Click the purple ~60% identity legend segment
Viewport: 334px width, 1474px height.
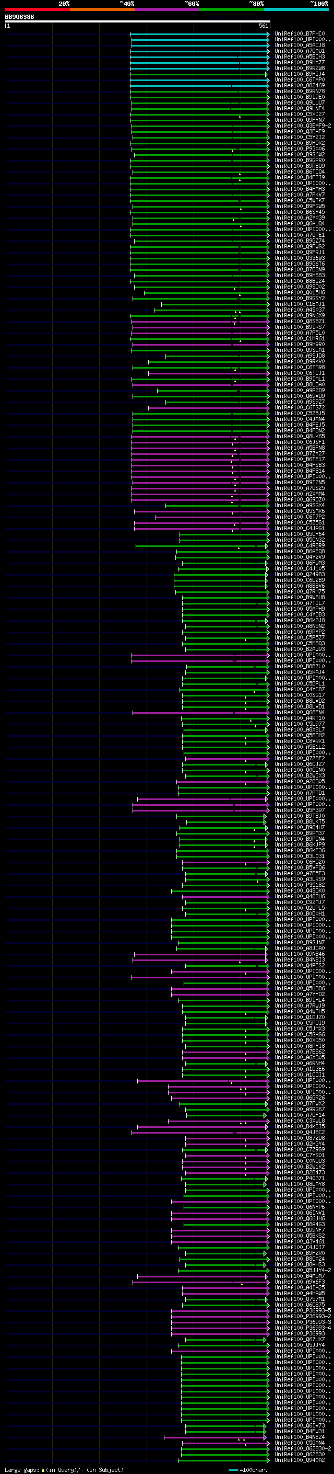(x=168, y=9)
